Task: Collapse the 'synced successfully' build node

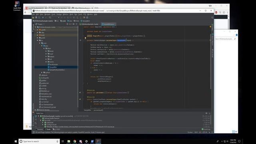Action: tap(38, 116)
